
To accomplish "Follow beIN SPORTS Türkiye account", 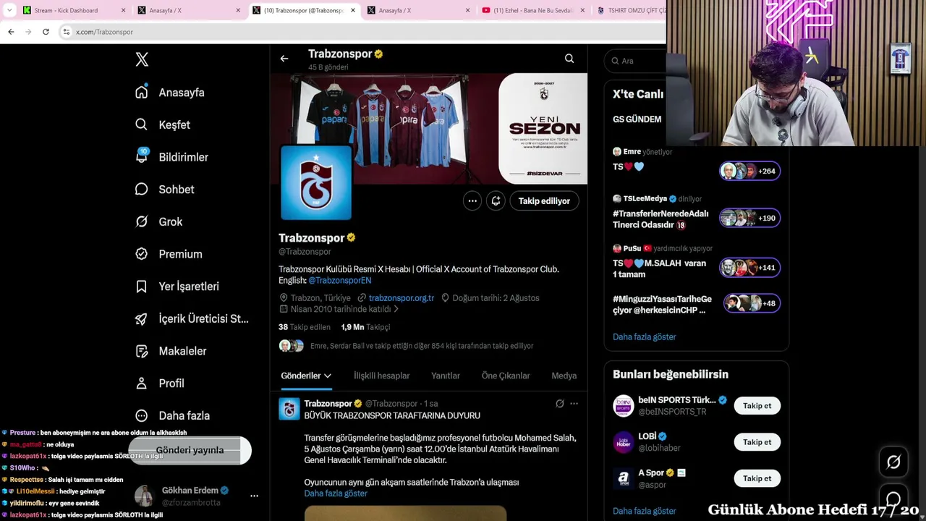I will coord(757,406).
